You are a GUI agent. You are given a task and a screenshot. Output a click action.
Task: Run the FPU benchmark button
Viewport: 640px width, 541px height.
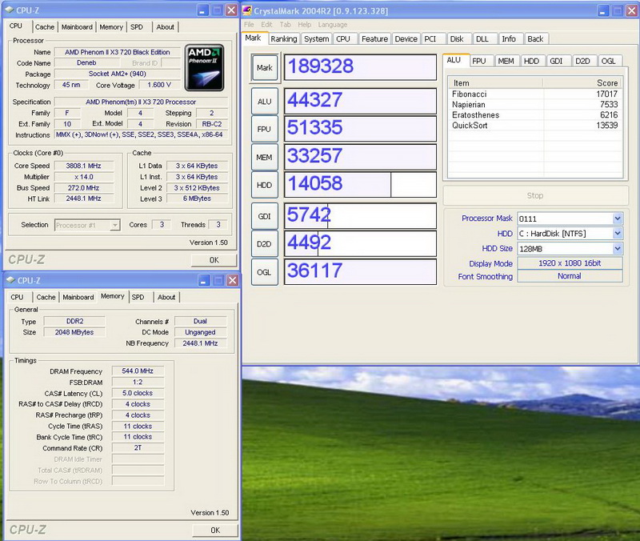[x=264, y=128]
